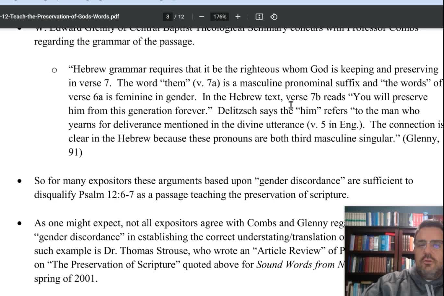The height and width of the screenshot is (296, 444).
Task: Zoom in with the plus button
Action: click(x=238, y=17)
